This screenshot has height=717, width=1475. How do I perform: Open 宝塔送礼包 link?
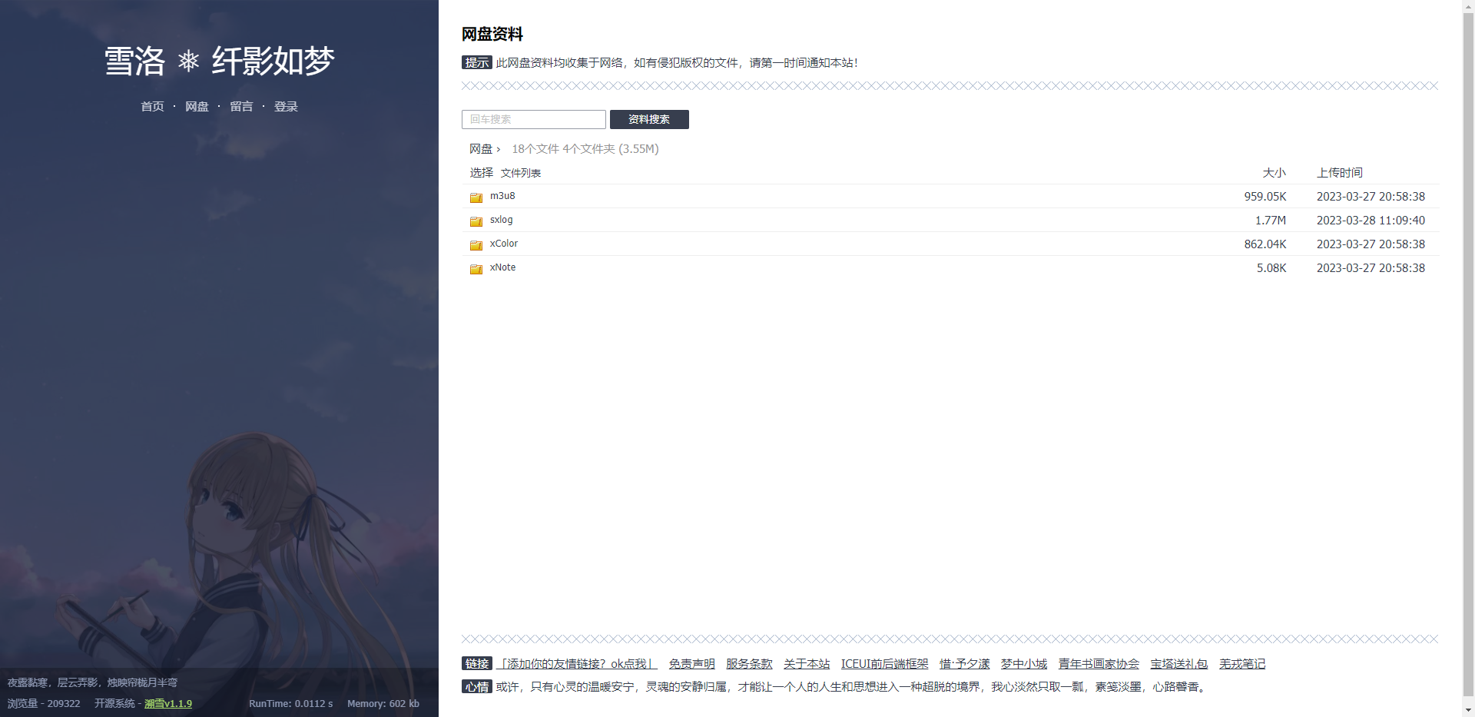point(1179,664)
